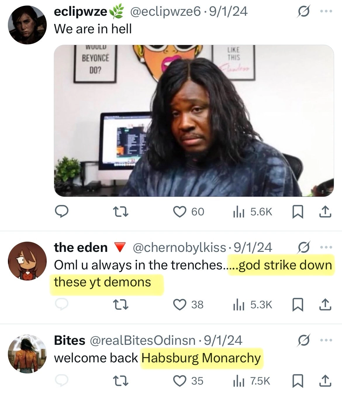This screenshot has width=342, height=398.
Task: Open eclipwze's profile avatar
Action: coord(27,25)
